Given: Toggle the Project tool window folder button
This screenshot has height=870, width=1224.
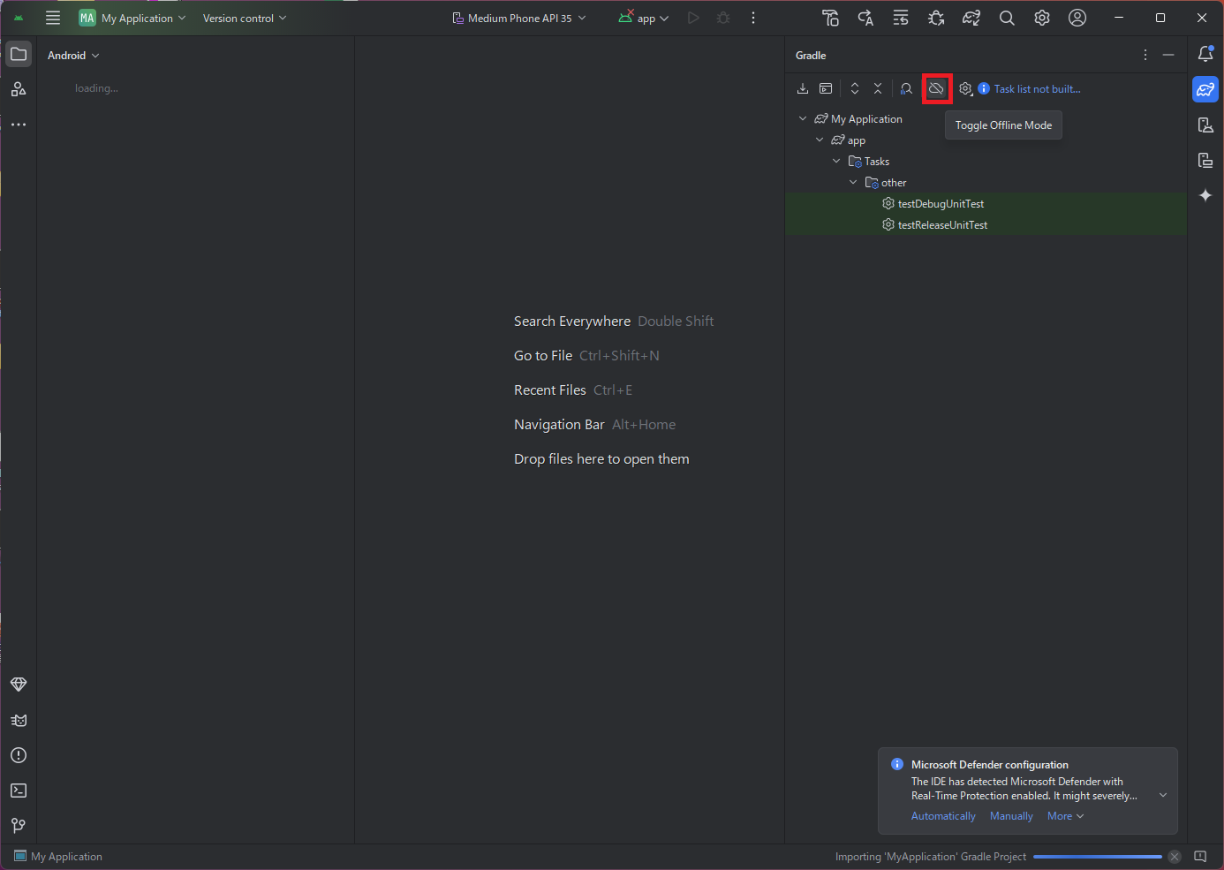Looking at the screenshot, I should [x=19, y=55].
